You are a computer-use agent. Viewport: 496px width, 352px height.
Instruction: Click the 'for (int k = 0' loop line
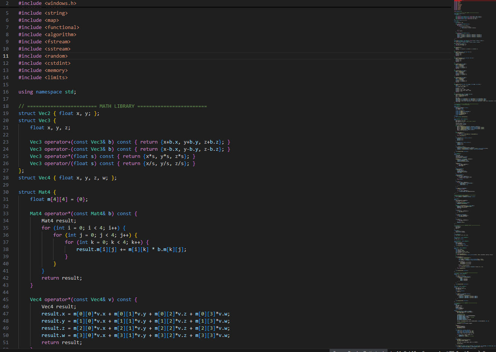pyautogui.click(x=107, y=242)
